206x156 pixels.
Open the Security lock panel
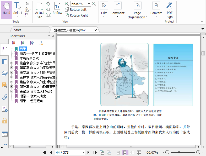[4, 121]
